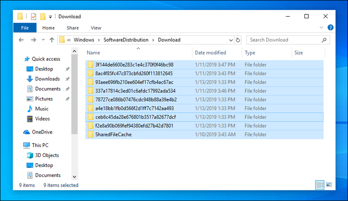Select folder 8ac4f85fc47c873cbfd260f113812645
The height and width of the screenshot is (201, 348).
[204, 74]
